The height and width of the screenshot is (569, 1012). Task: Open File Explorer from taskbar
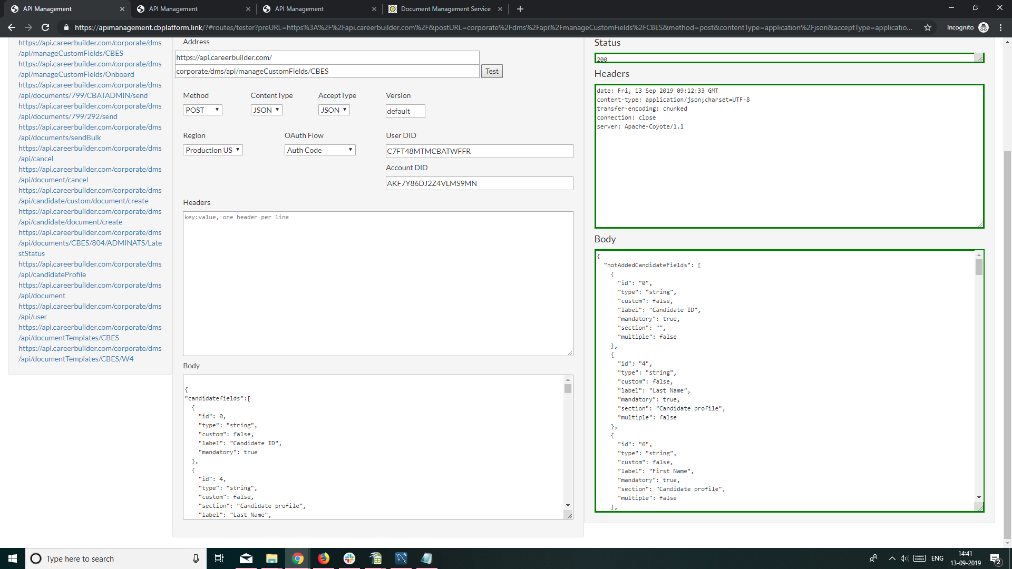tap(272, 558)
